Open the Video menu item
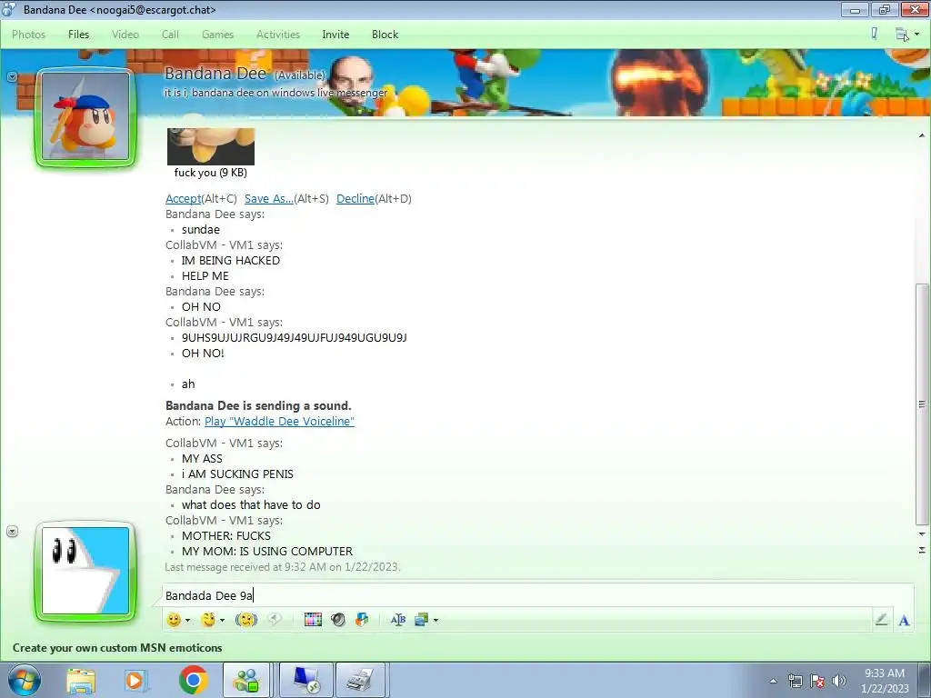The image size is (931, 698). pos(125,35)
